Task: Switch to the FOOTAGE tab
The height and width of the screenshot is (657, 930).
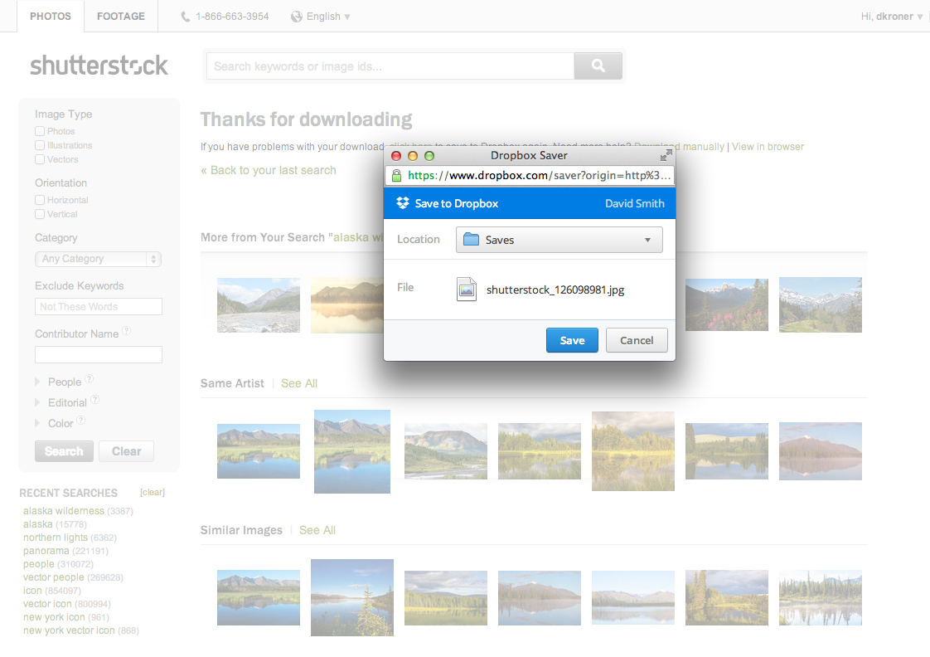Action: [x=120, y=16]
